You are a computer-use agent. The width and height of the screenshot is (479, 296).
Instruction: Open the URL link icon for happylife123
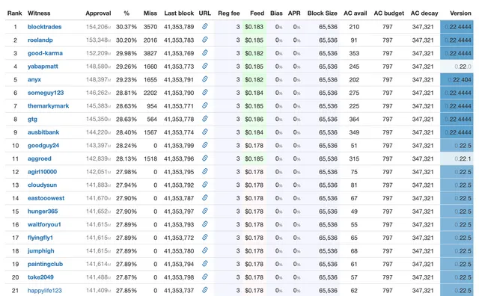click(205, 290)
